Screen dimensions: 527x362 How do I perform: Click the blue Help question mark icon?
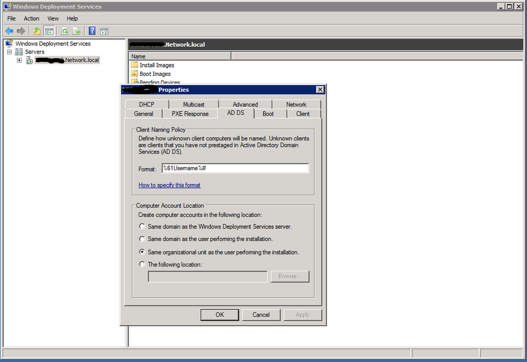(x=92, y=31)
